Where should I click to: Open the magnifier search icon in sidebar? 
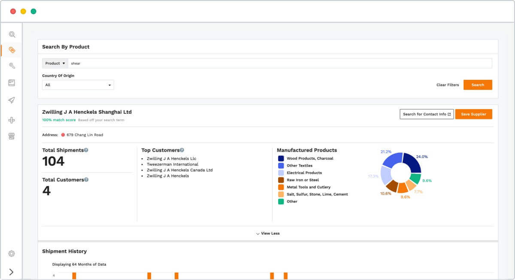pos(12,34)
